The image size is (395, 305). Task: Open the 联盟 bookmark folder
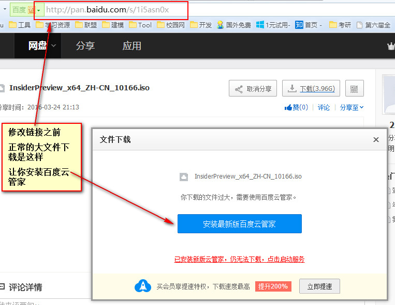click(86, 25)
